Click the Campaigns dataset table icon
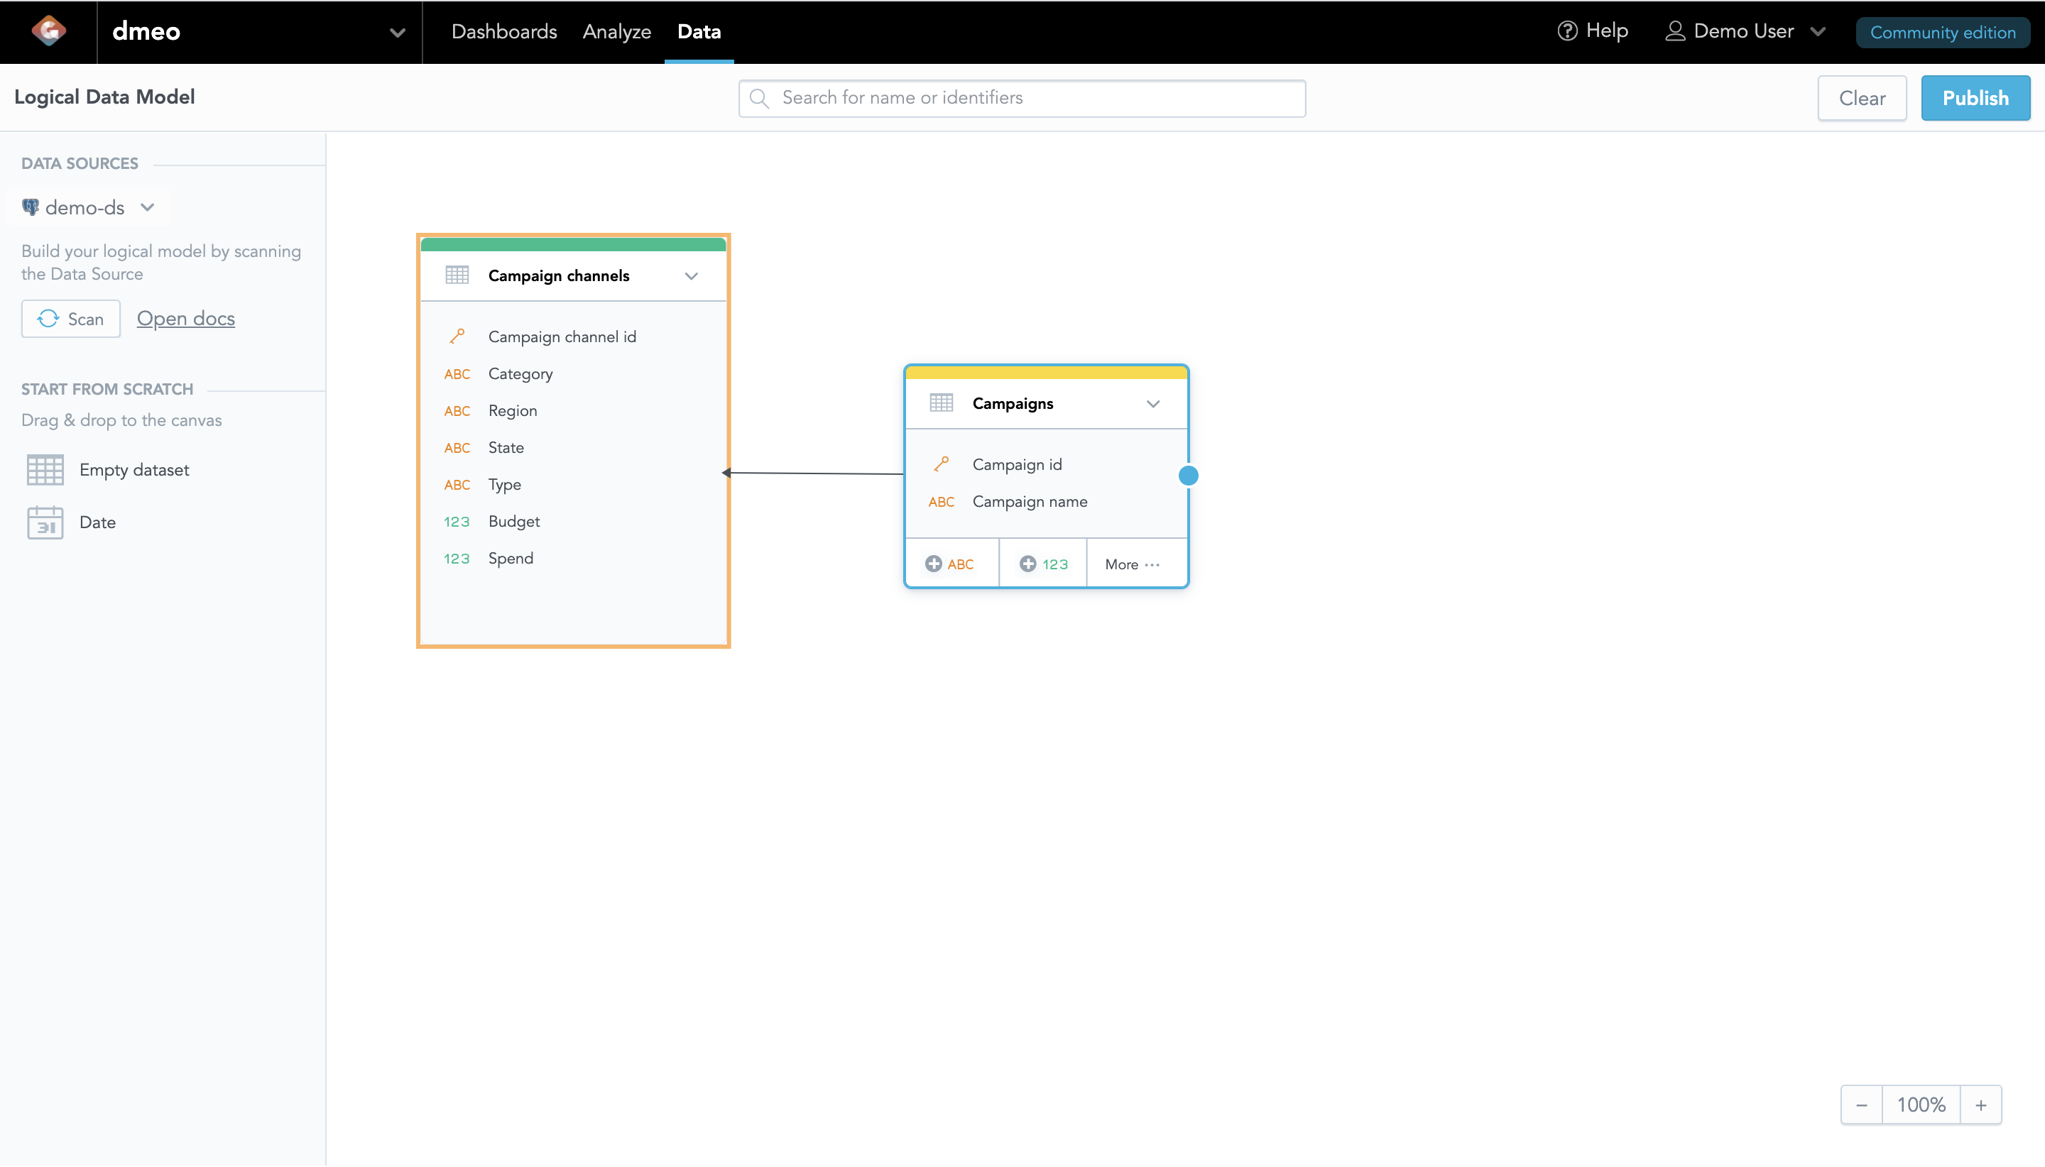The height and width of the screenshot is (1167, 2045). click(941, 403)
